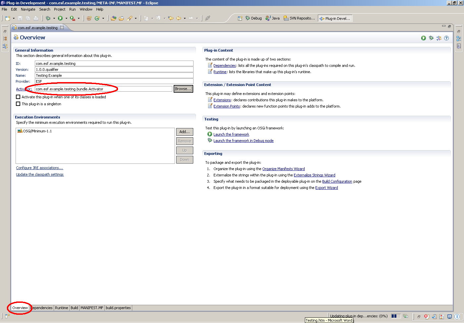
Task: Click the Overview header export plug-in icon
Action: (x=439, y=38)
